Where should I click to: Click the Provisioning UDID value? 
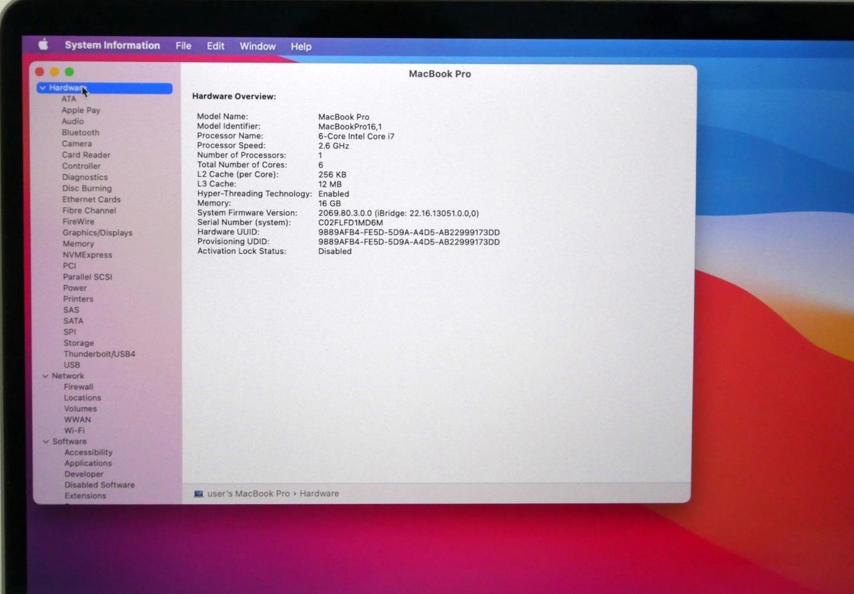click(409, 242)
